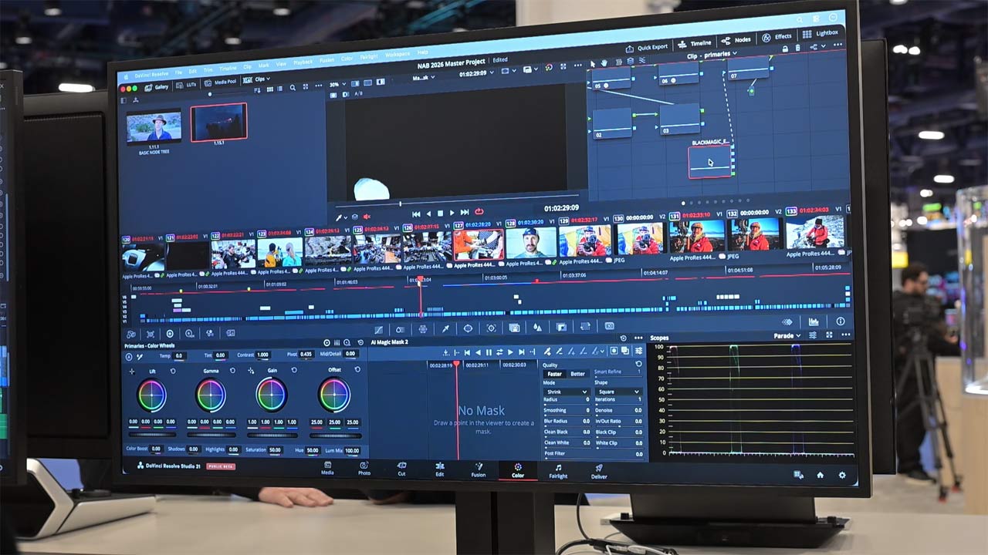Stop viewer playback
The image size is (988, 555).
tap(440, 214)
